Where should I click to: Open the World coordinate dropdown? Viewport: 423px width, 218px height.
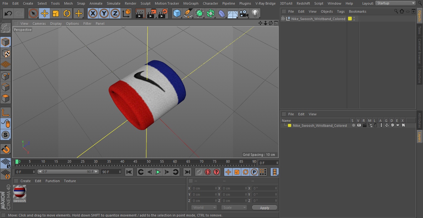coord(204,207)
